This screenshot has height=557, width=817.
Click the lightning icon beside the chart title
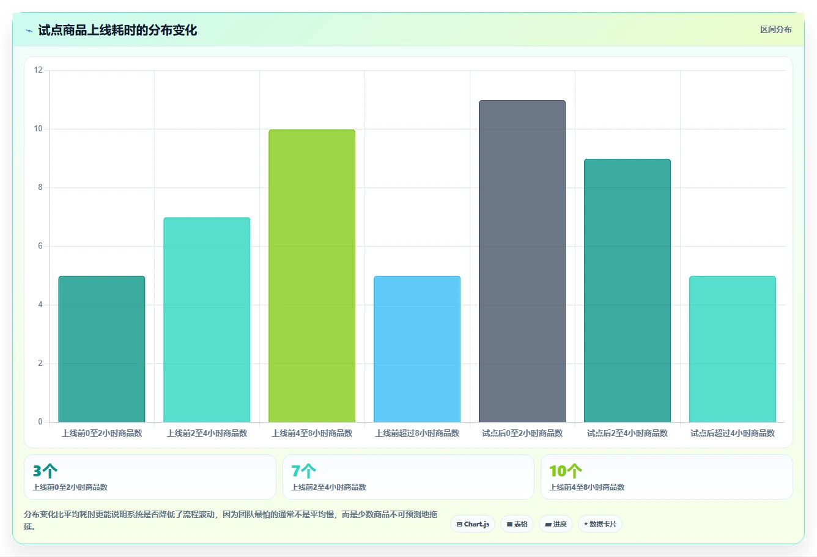29,31
